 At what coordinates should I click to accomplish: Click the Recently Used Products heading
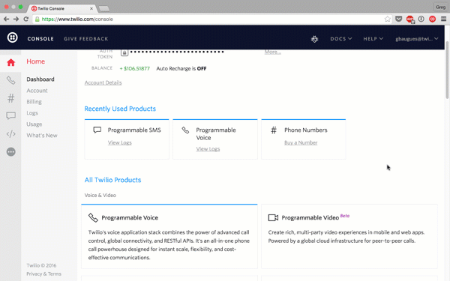click(x=120, y=109)
